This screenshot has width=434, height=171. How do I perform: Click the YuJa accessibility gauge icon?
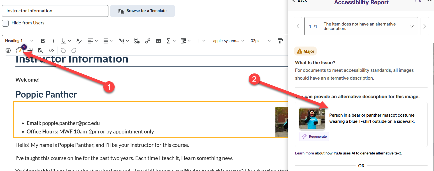20,50
